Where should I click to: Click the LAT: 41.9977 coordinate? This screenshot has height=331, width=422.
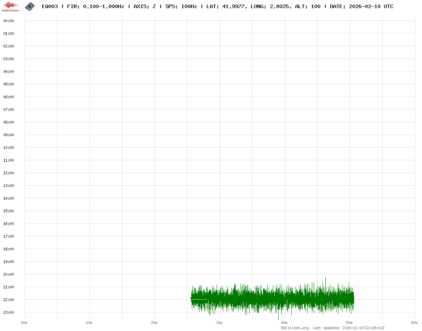pyautogui.click(x=225, y=6)
